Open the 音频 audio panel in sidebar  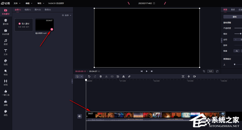click(x=5, y=42)
